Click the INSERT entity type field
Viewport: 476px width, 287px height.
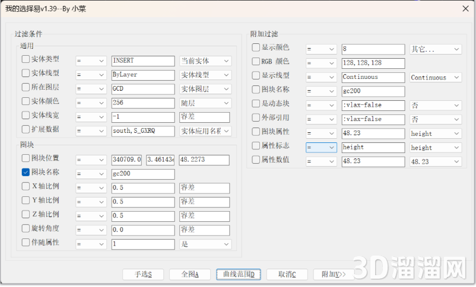click(143, 60)
